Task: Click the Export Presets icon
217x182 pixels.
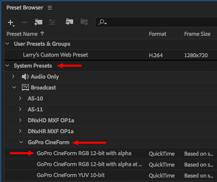Action: coord(84,22)
